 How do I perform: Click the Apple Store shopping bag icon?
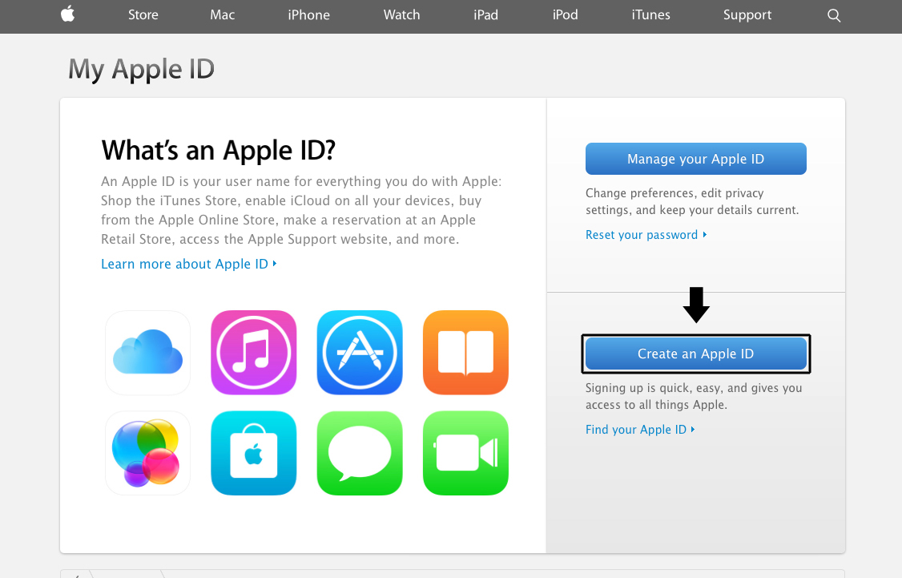click(x=254, y=453)
